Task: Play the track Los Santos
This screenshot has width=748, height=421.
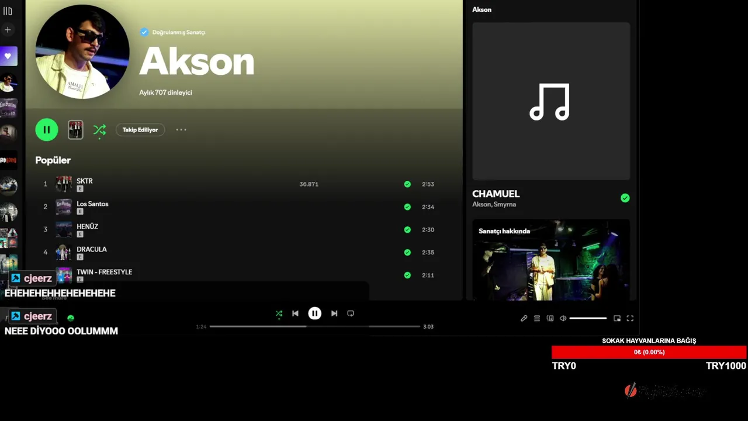Action: click(92, 204)
